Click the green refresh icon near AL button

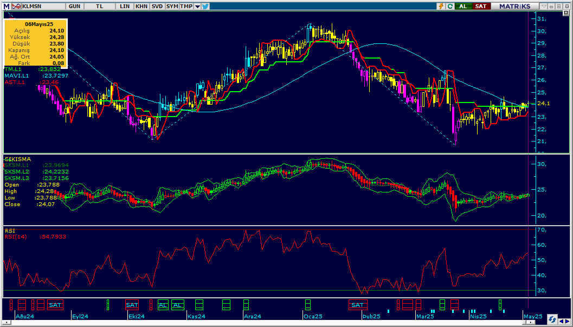[x=450, y=6]
